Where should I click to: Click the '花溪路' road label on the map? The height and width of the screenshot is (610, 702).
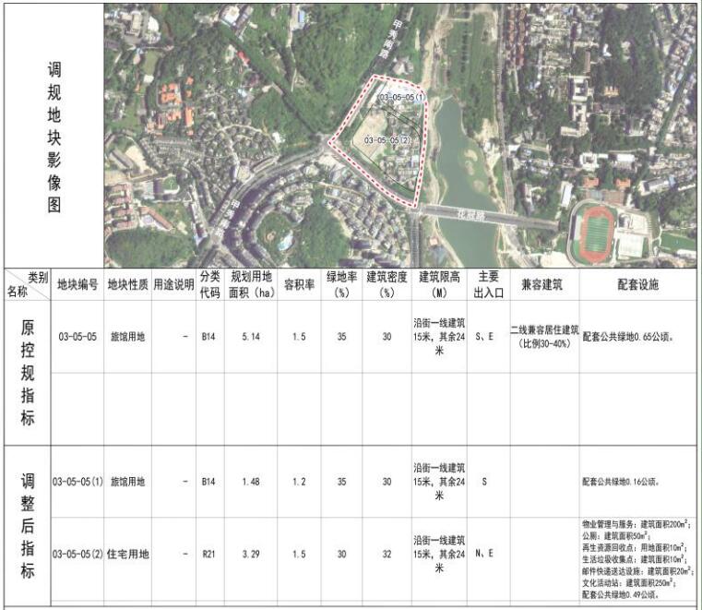470,215
